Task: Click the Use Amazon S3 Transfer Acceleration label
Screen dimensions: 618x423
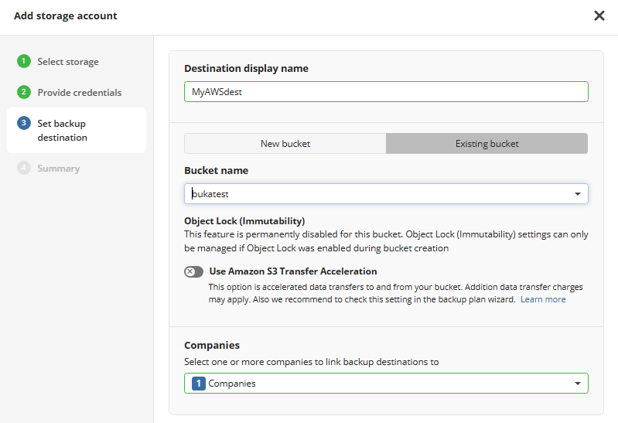Action: tap(293, 271)
